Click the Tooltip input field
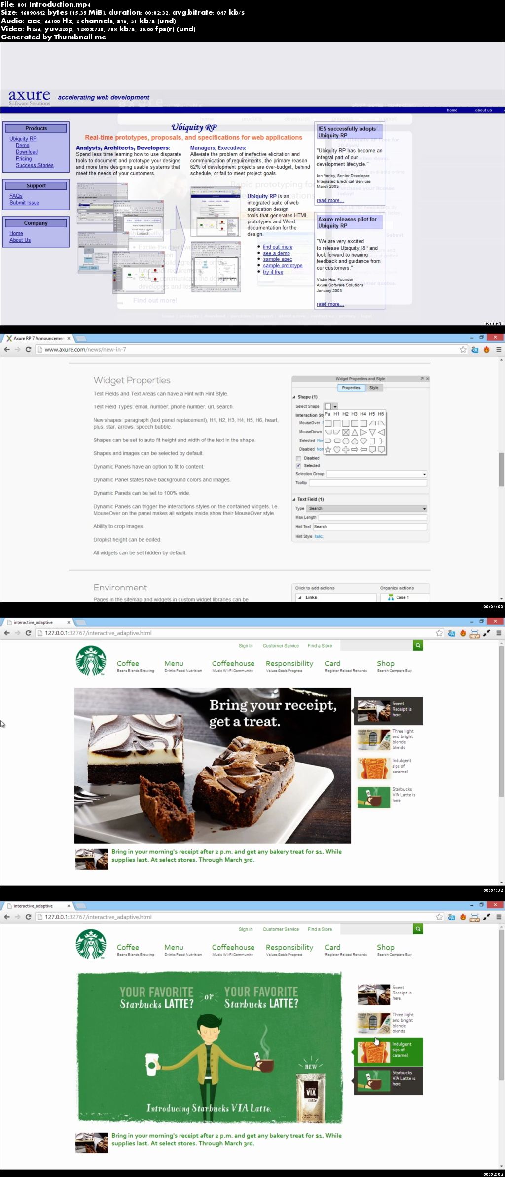 (367, 483)
